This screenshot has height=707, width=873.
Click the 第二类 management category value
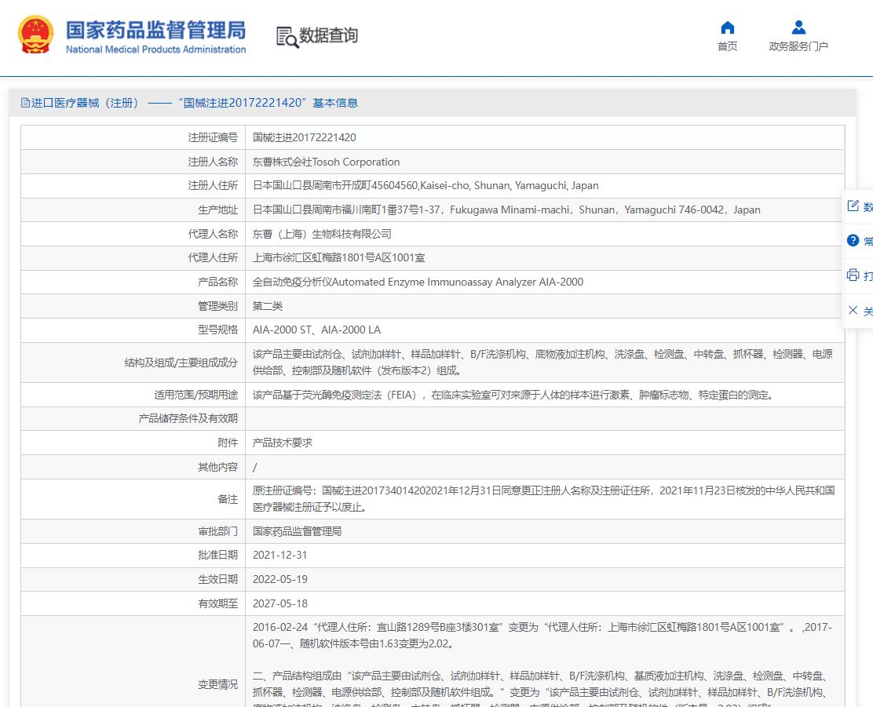pyautogui.click(x=268, y=306)
